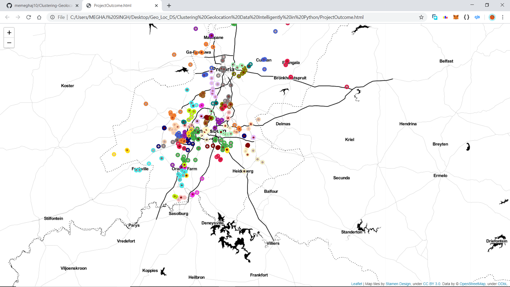
Task: Close the ProjectOutcome.html tab
Action: point(156,6)
